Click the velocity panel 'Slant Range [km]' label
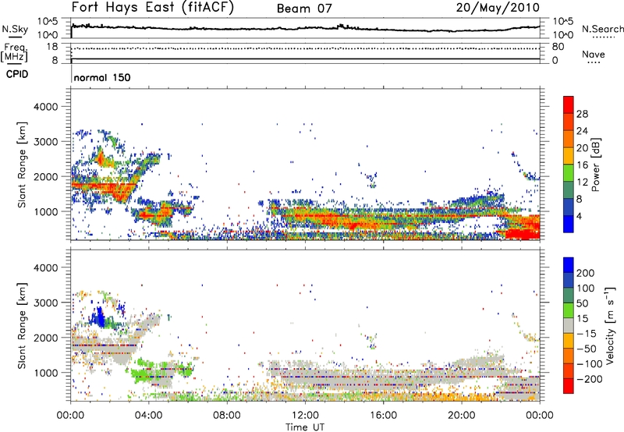The width and height of the screenshot is (624, 432). tap(23, 325)
